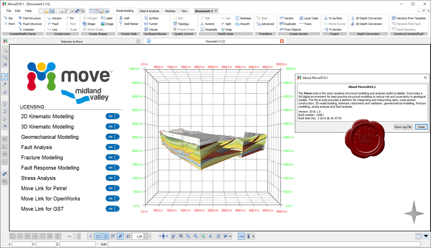Project To Surface
The image size is (431, 248).
pos(333,18)
